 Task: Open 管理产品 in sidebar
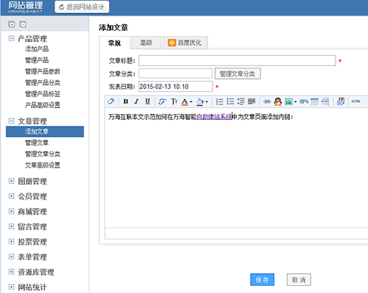(x=37, y=60)
